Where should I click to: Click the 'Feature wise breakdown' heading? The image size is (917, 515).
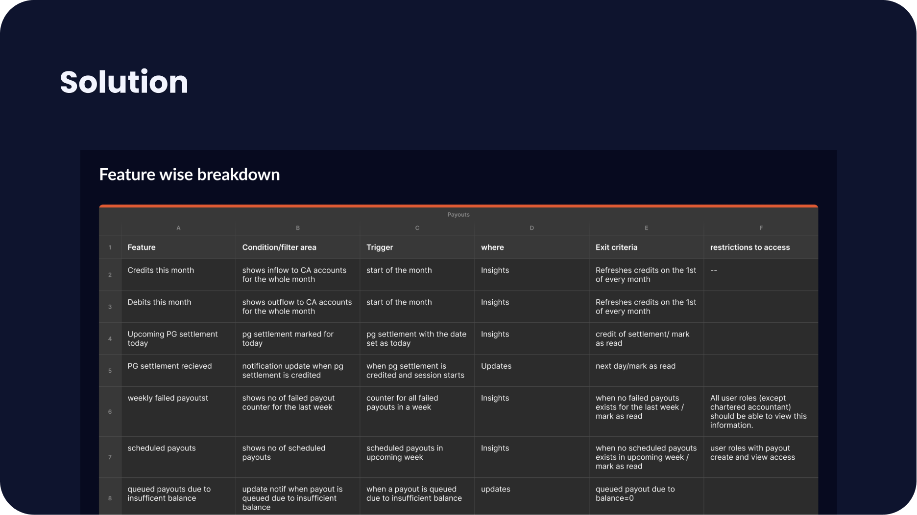point(190,175)
